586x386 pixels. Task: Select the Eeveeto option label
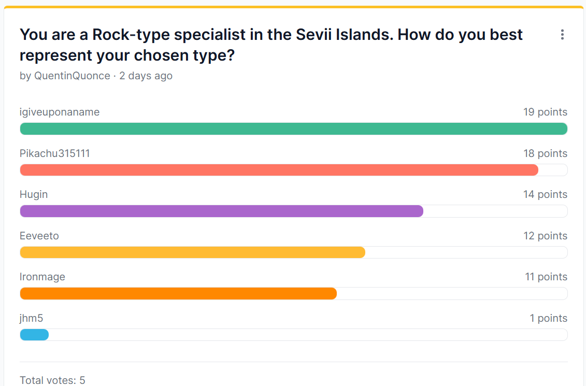[x=39, y=236]
